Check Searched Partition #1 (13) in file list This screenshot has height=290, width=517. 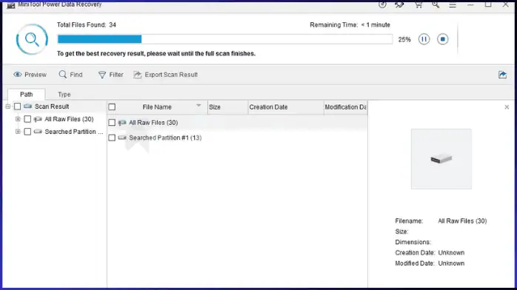[x=112, y=138]
